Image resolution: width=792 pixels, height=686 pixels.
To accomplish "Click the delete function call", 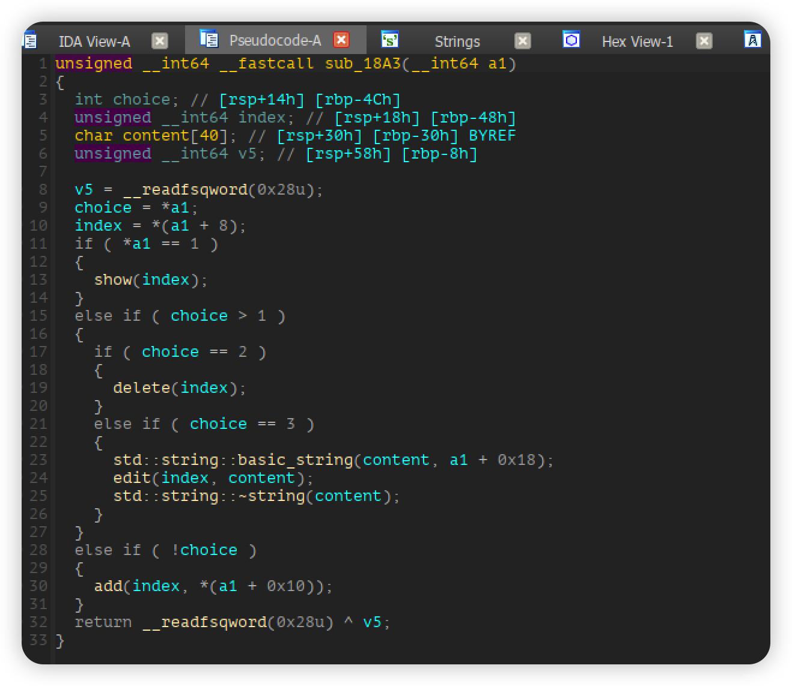I will point(142,388).
